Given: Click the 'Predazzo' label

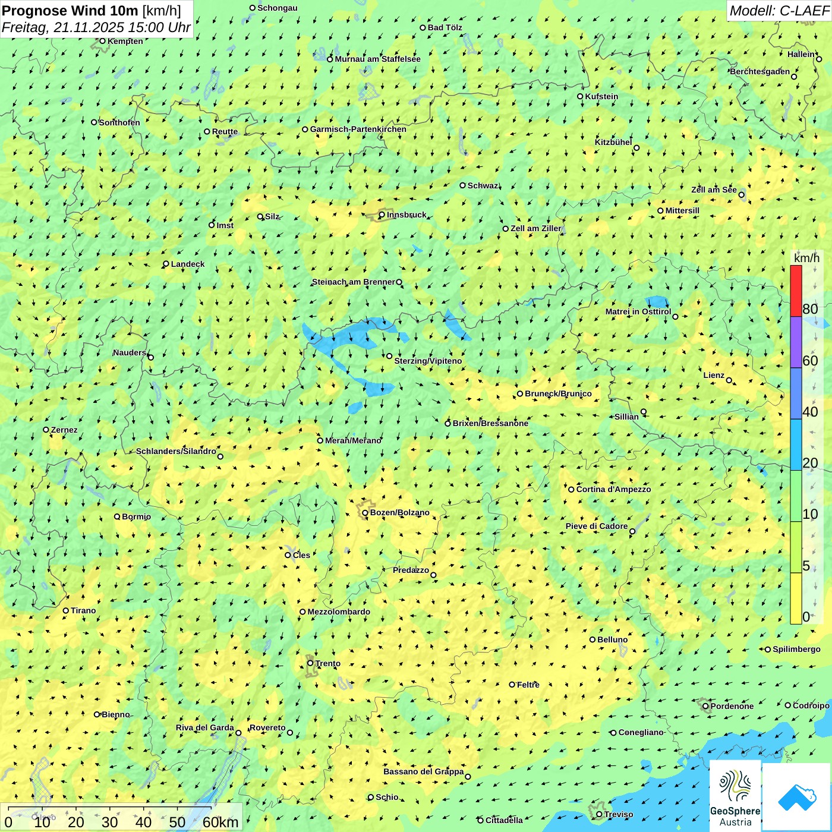Looking at the screenshot, I should click(x=411, y=570).
